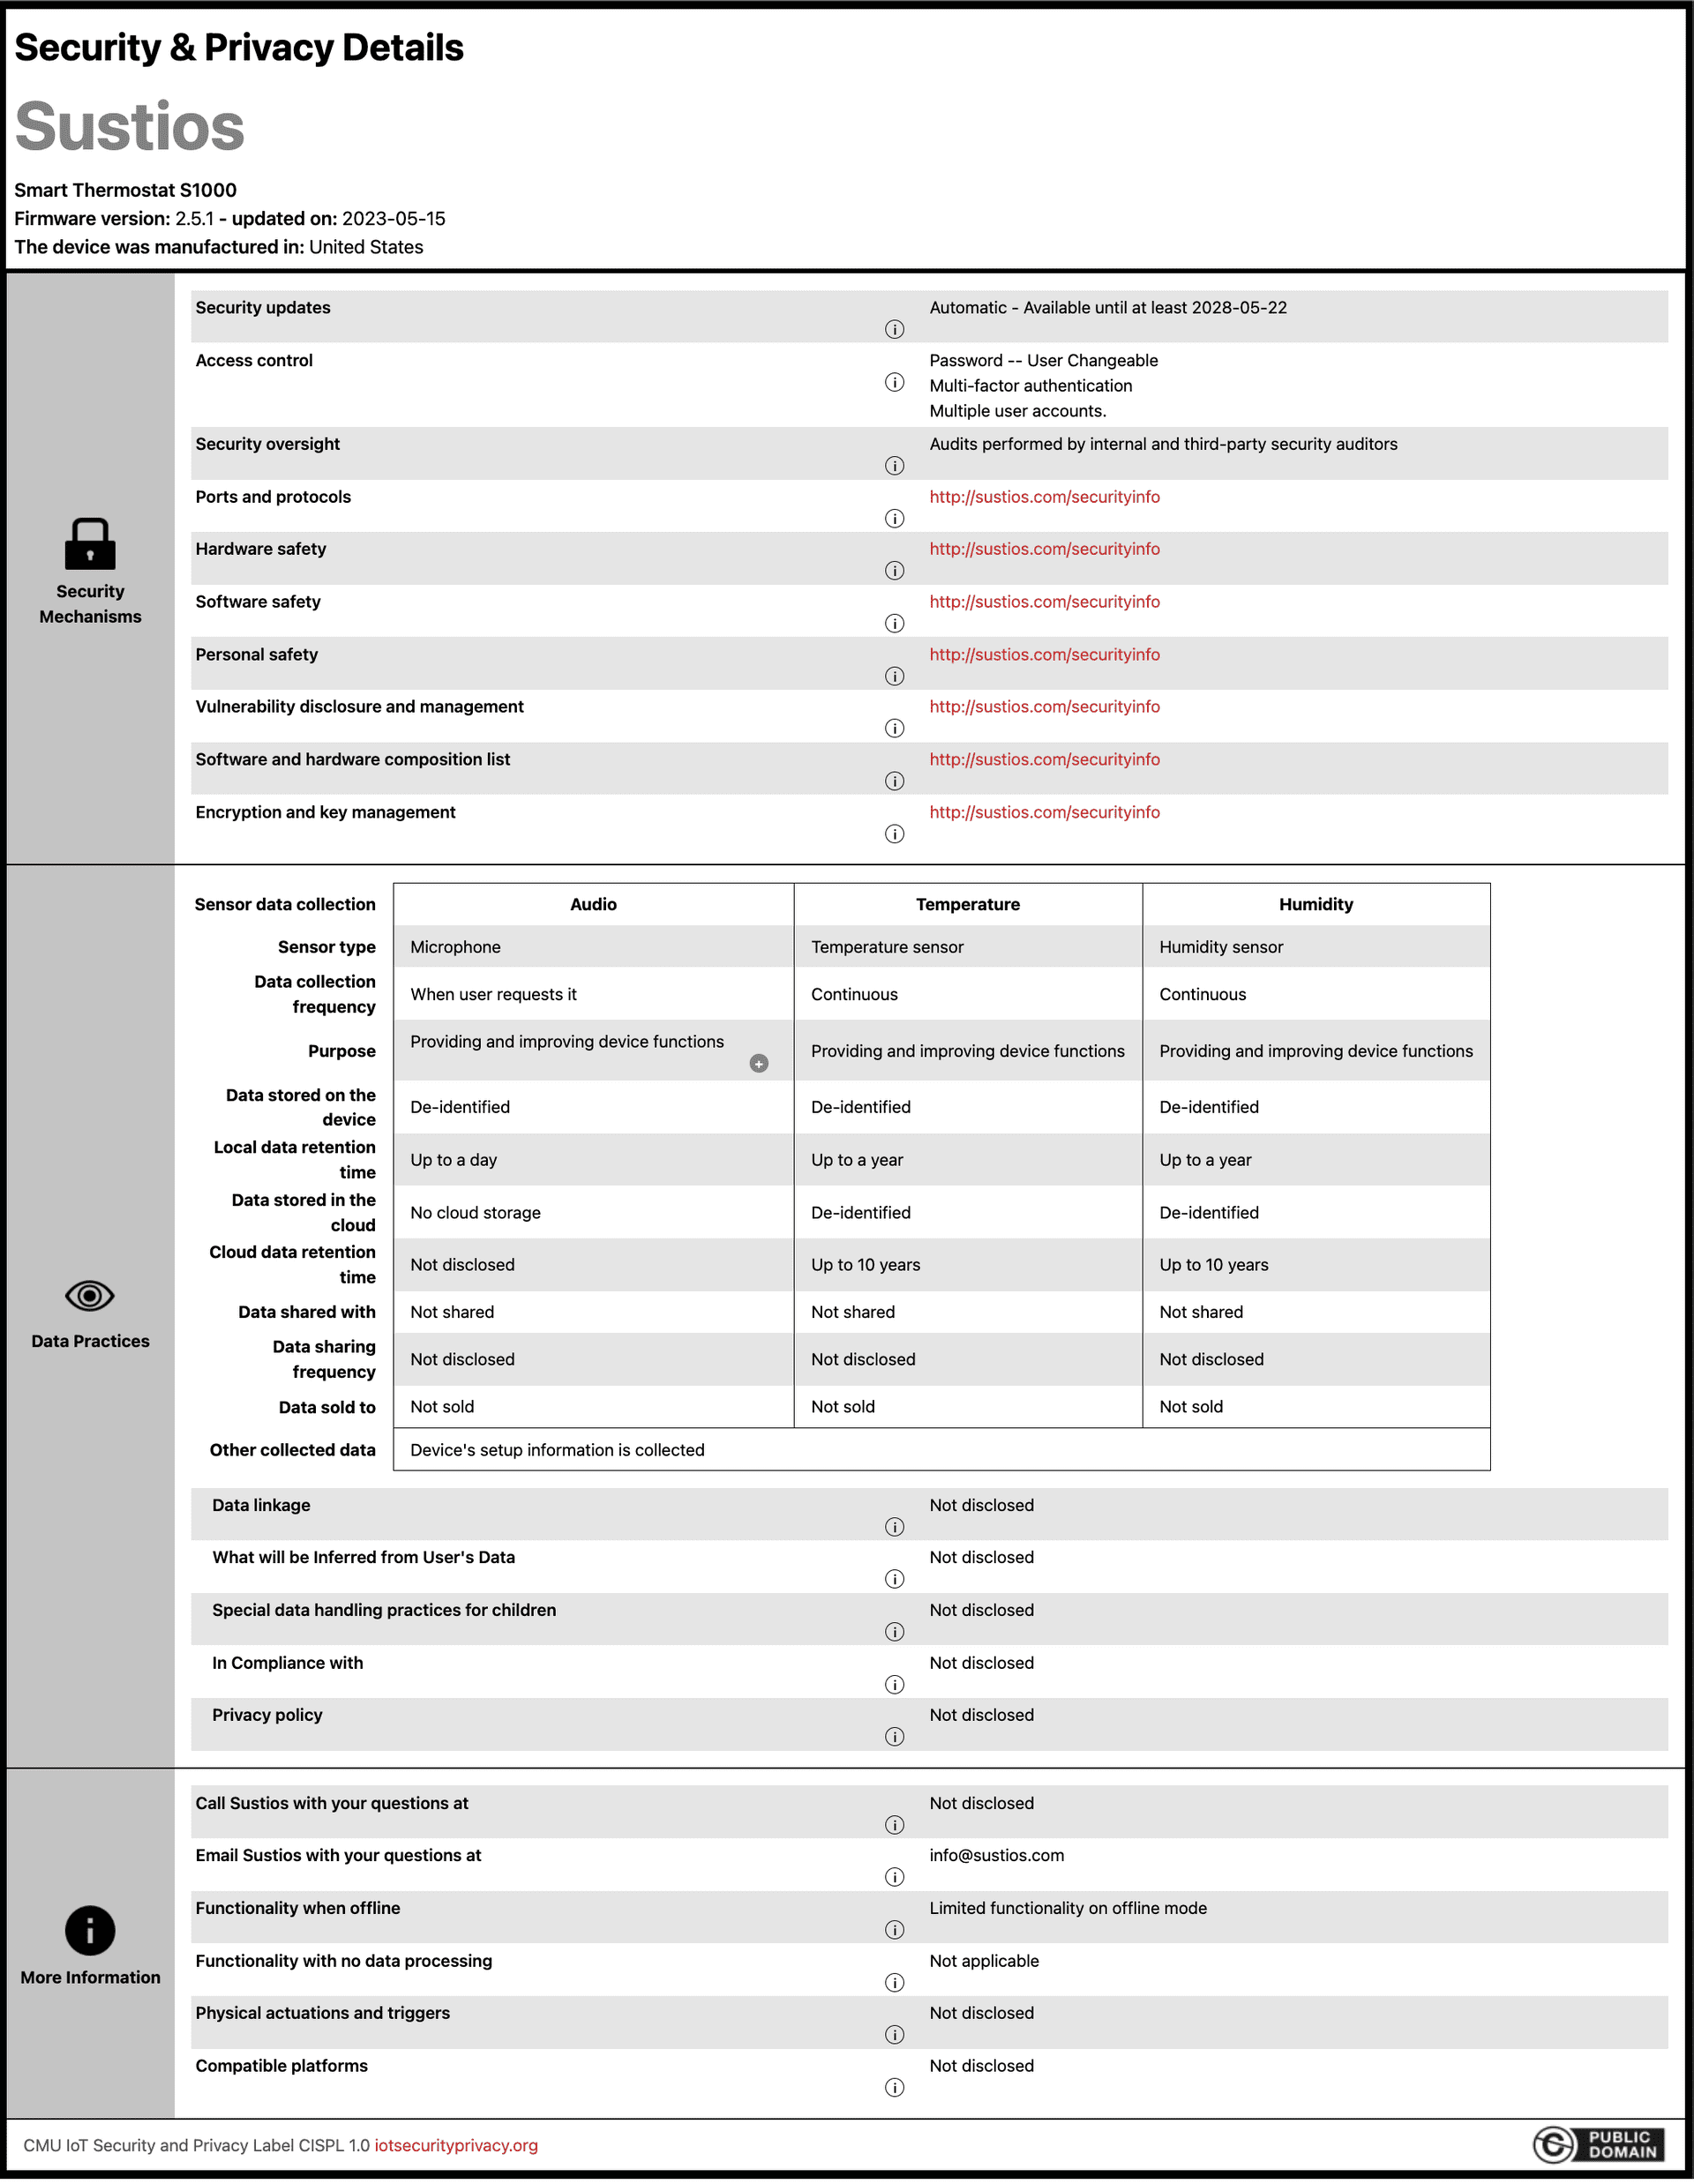Image resolution: width=1694 pixels, height=2184 pixels.
Task: Click the firmware version line
Action: coord(230,219)
